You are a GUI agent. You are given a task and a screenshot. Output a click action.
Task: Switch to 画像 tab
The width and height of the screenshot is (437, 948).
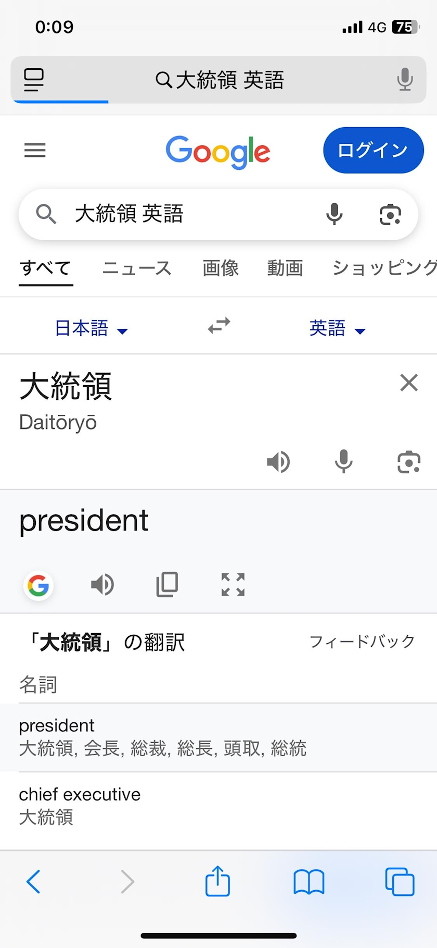(220, 268)
